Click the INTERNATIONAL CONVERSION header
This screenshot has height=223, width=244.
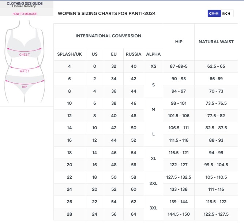108,36
